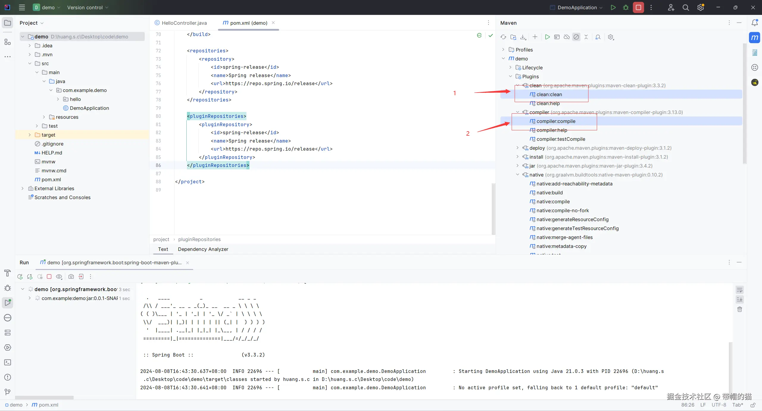Image resolution: width=762 pixels, height=411 pixels.
Task: Open the Dependency Analyzer tab
Action: 203,249
